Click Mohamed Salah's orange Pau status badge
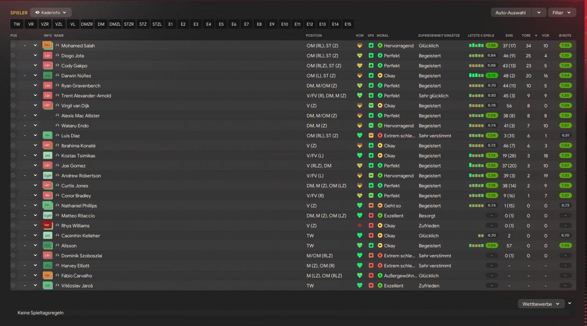Image resolution: width=587 pixels, height=326 pixels. pos(47,45)
